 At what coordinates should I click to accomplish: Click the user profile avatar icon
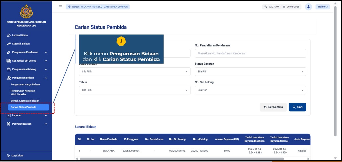click(x=308, y=7)
